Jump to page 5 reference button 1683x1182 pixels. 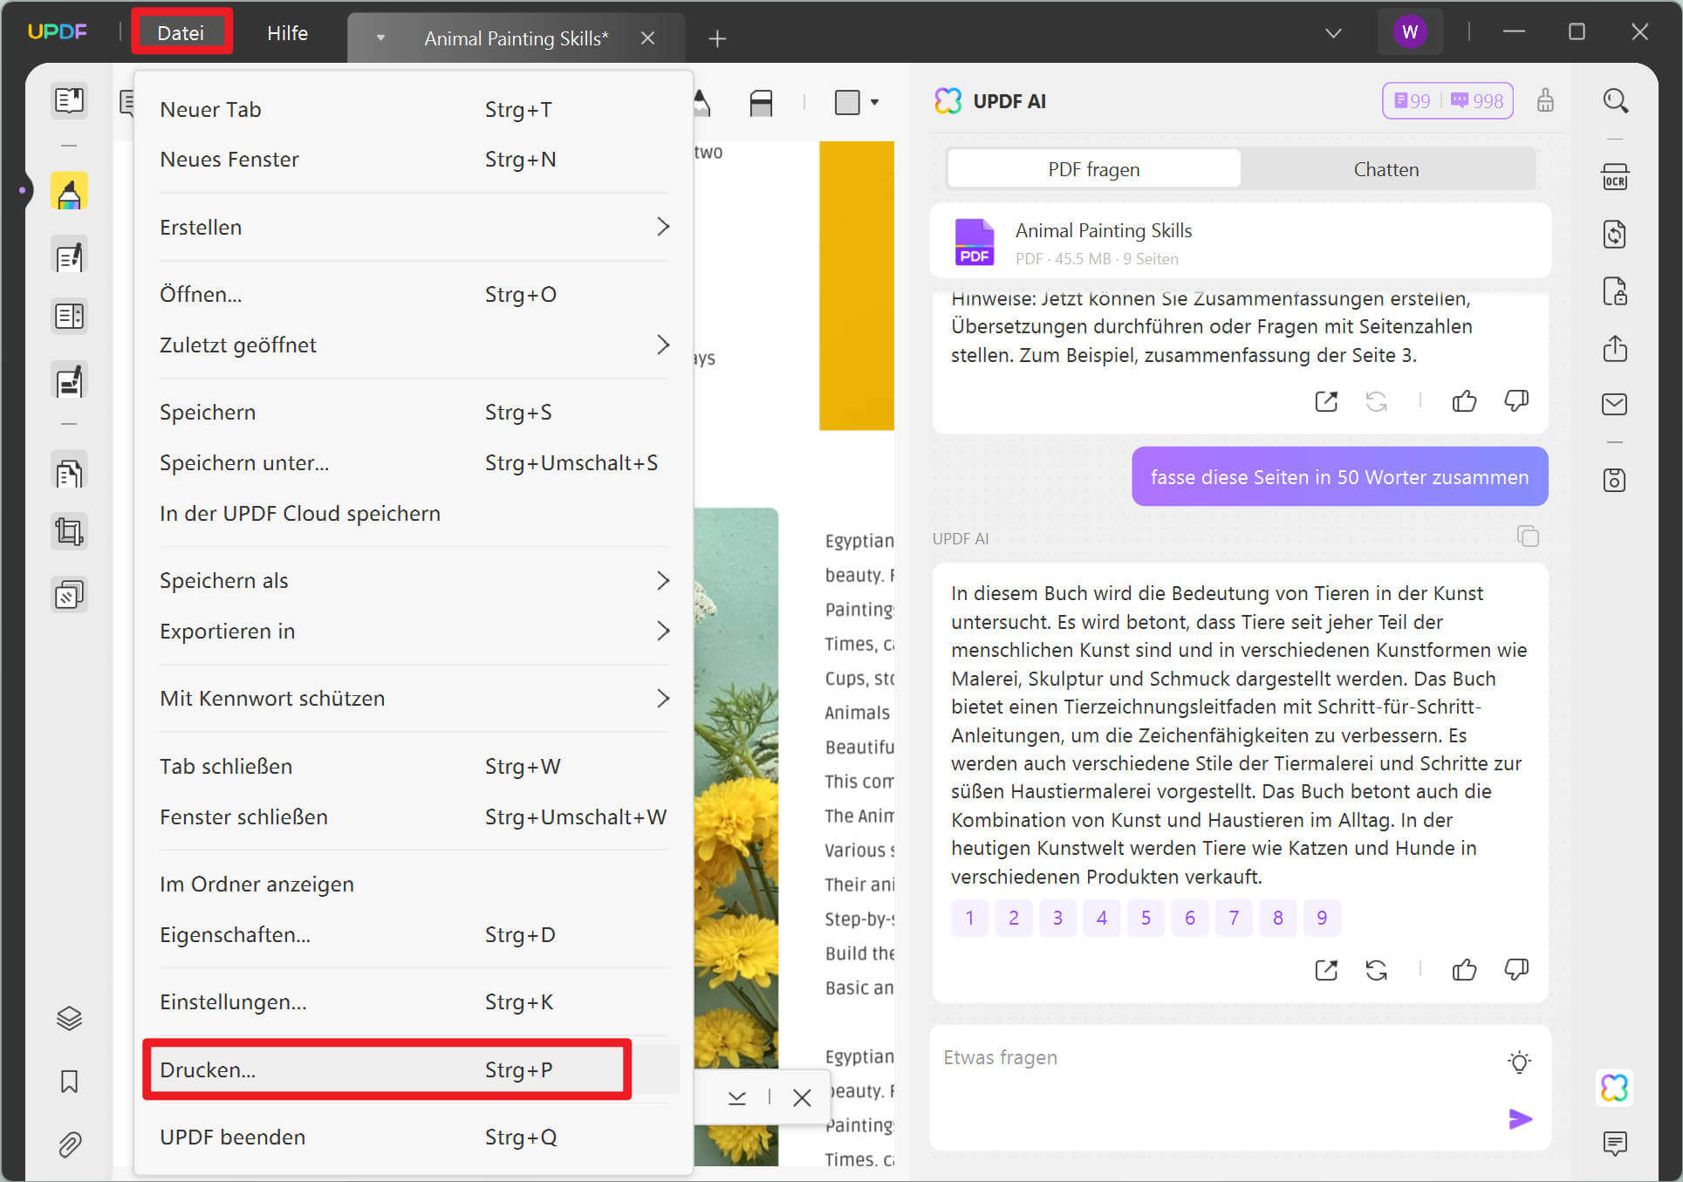click(x=1145, y=918)
